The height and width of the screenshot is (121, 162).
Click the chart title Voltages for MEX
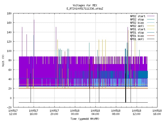[85, 5]
